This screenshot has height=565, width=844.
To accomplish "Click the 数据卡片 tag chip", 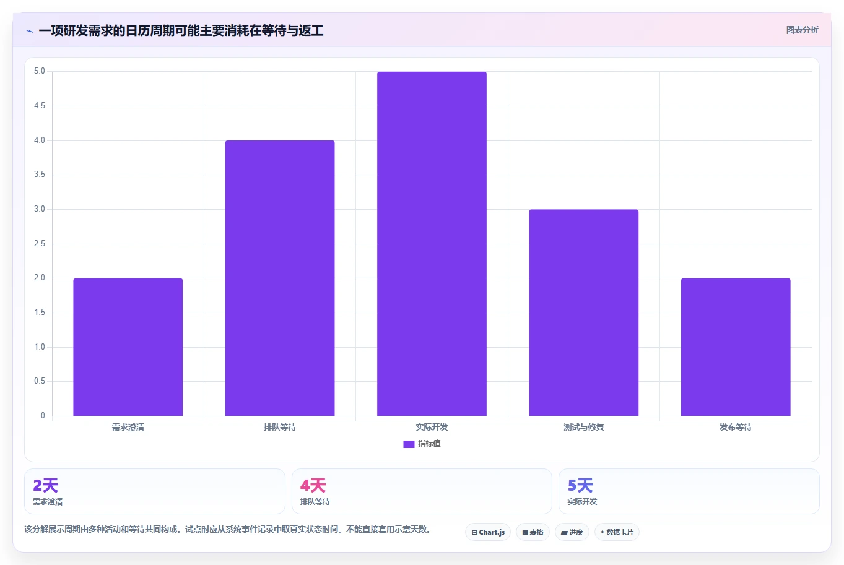I will (x=617, y=532).
